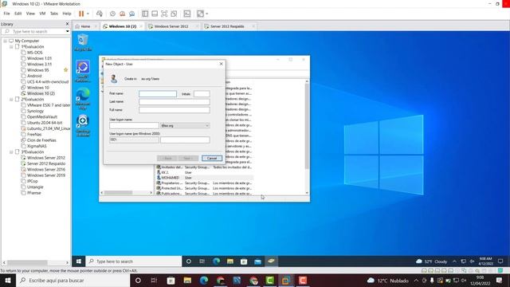Collapse the My Computer tree node
Image resolution: width=510 pixels, height=287 pixels.
6,41
